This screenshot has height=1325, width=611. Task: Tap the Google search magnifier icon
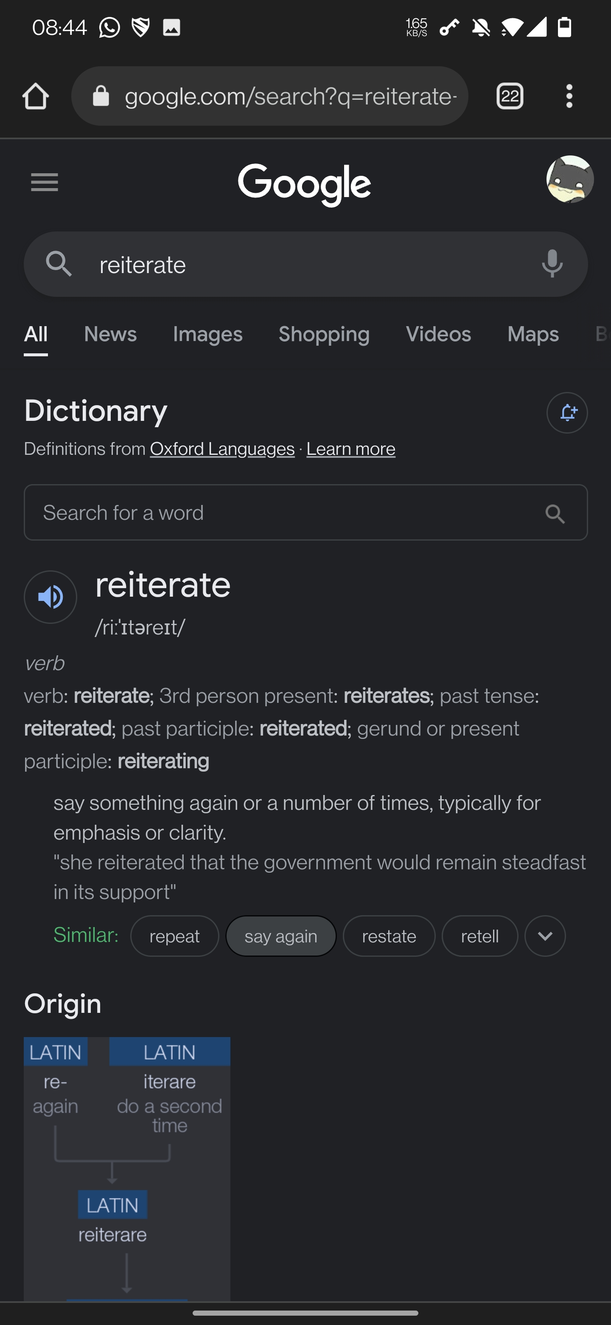pyautogui.click(x=59, y=264)
